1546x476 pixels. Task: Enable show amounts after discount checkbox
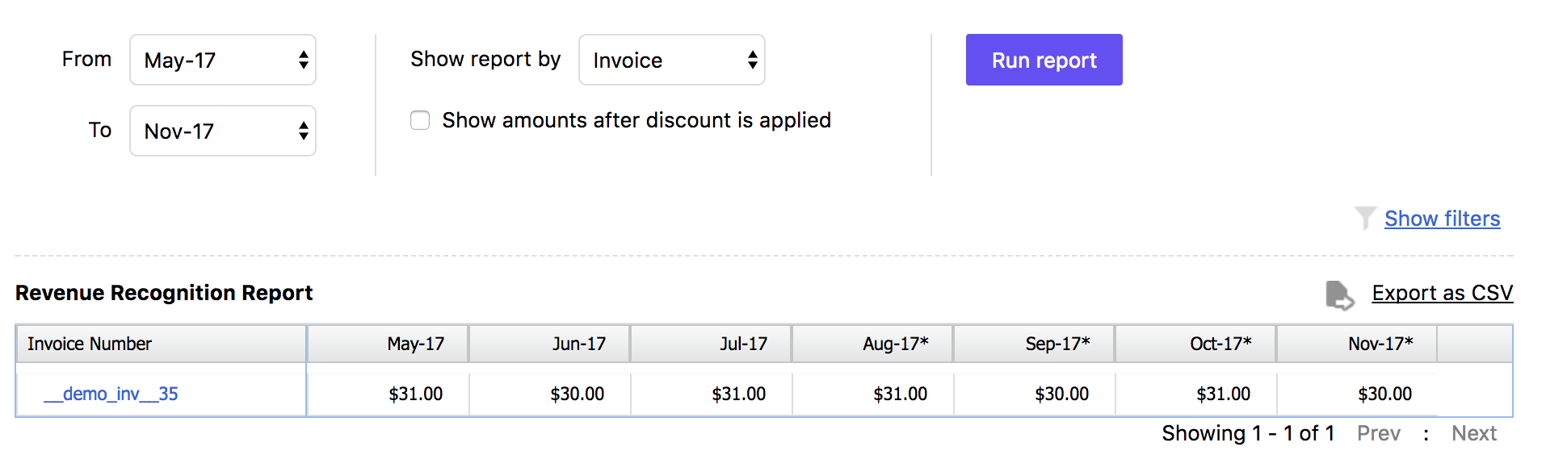click(420, 120)
